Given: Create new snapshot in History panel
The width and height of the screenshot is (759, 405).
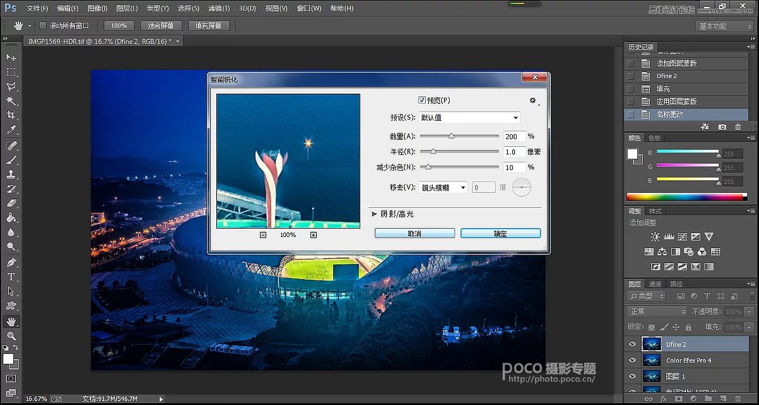Looking at the screenshot, I should (722, 127).
